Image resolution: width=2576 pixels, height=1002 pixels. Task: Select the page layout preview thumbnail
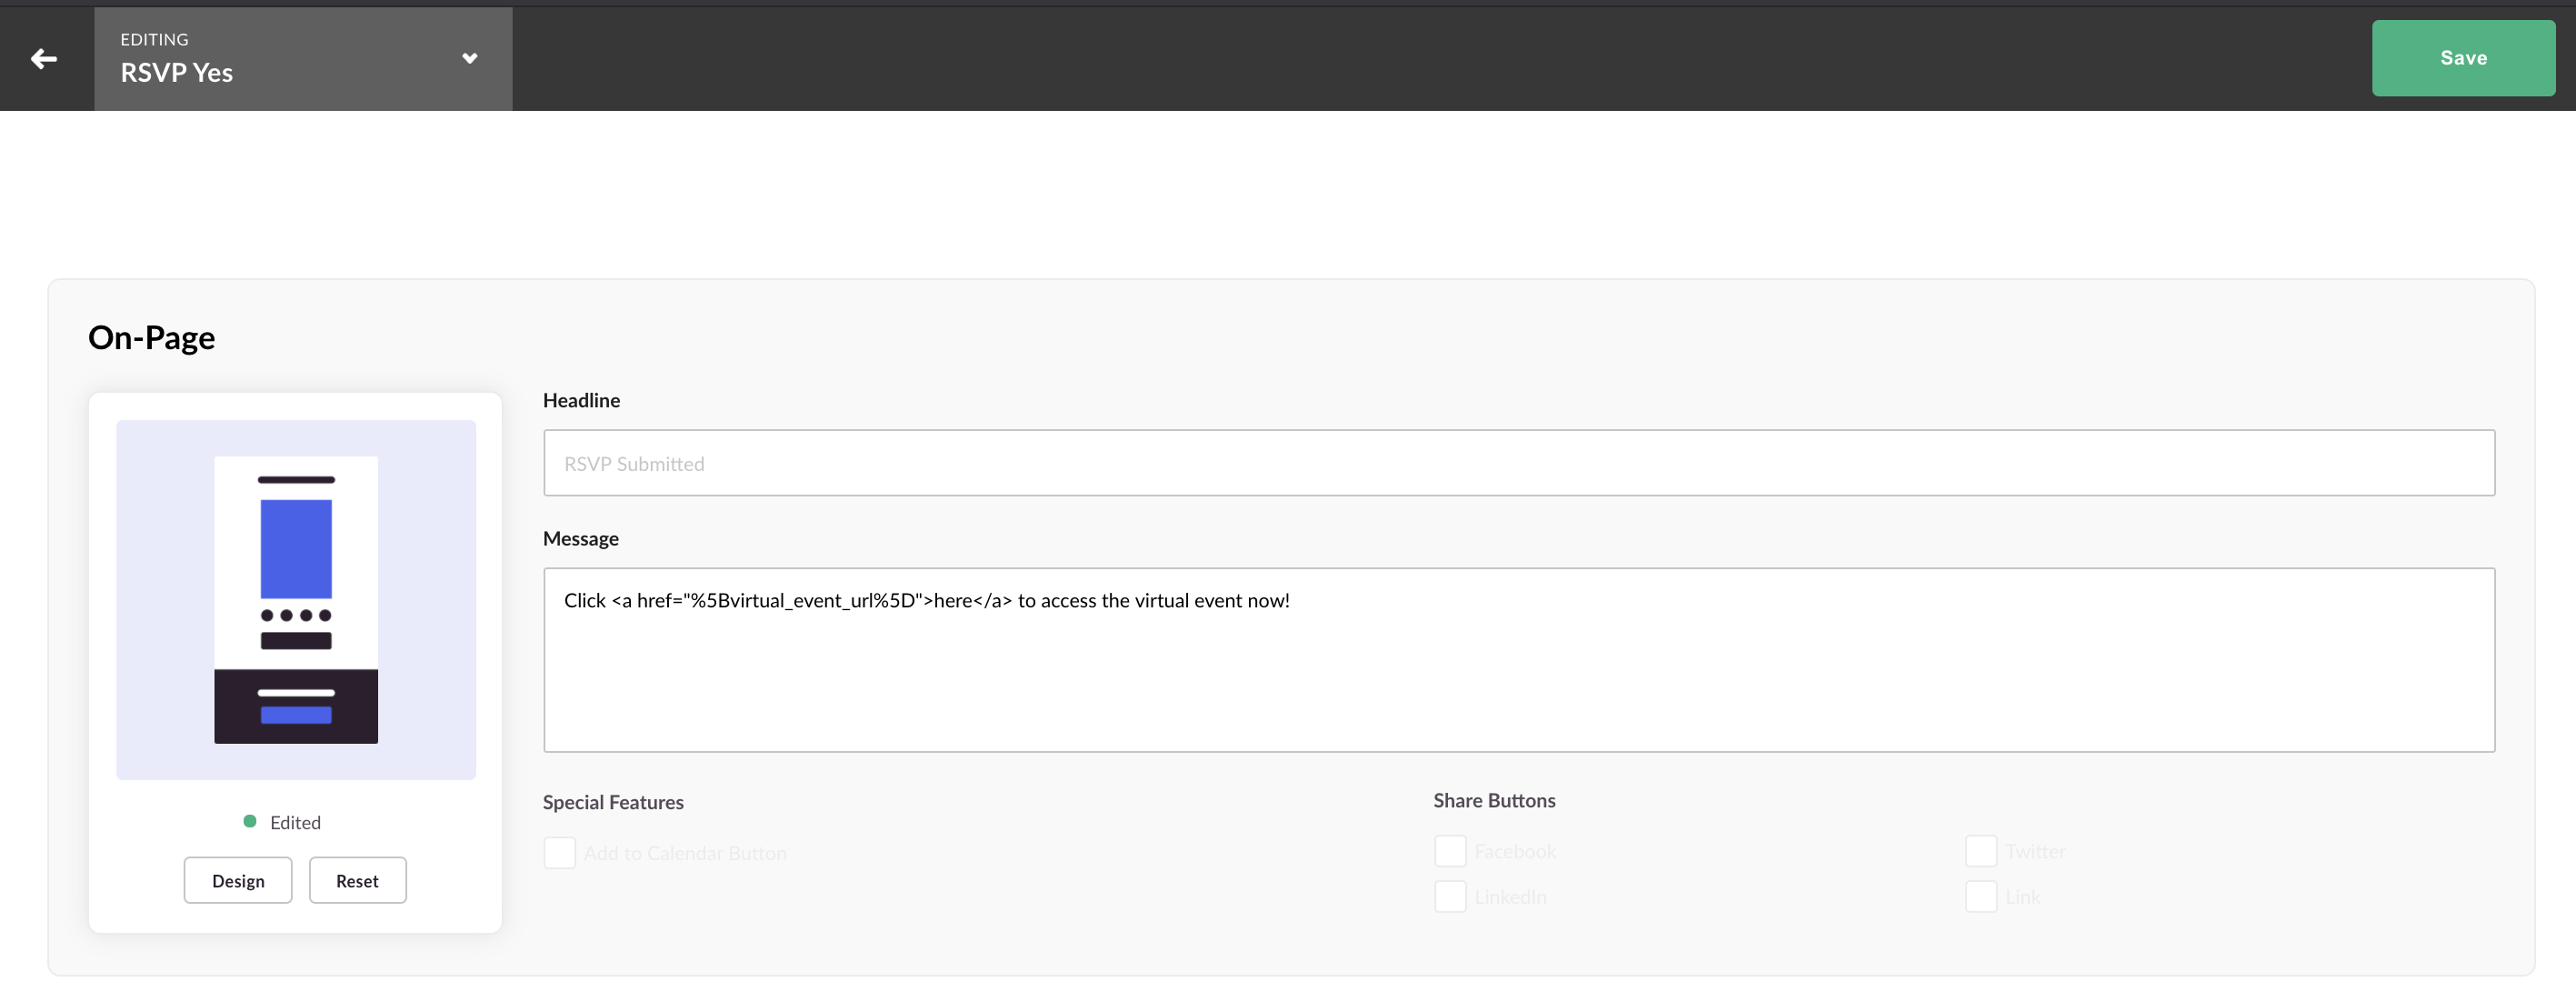296,600
